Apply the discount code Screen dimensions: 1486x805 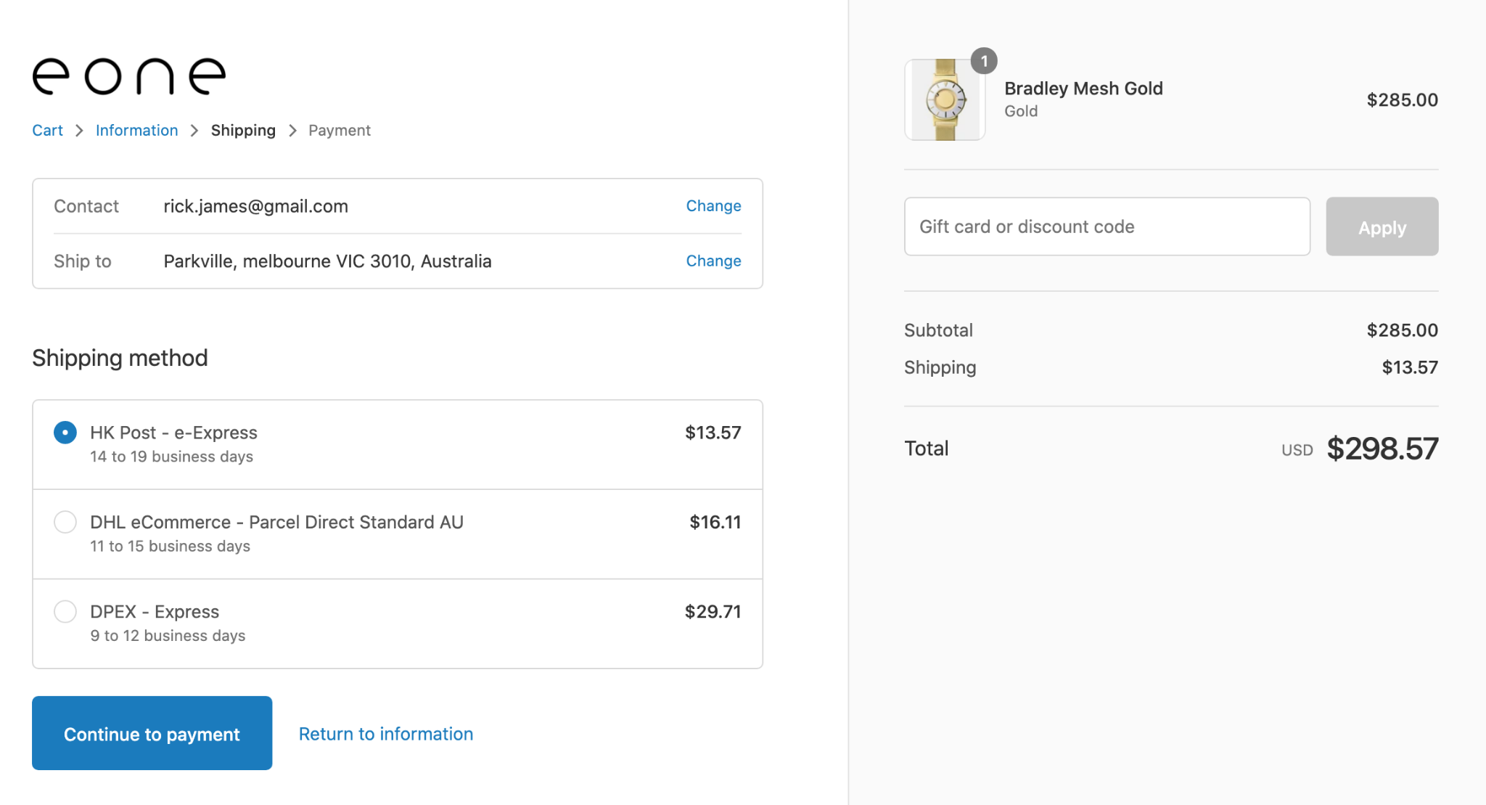pyautogui.click(x=1382, y=226)
